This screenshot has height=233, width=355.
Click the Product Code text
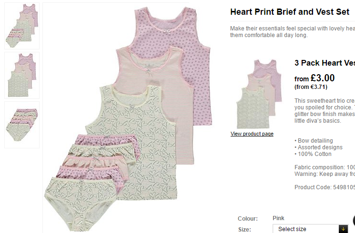[325, 187]
